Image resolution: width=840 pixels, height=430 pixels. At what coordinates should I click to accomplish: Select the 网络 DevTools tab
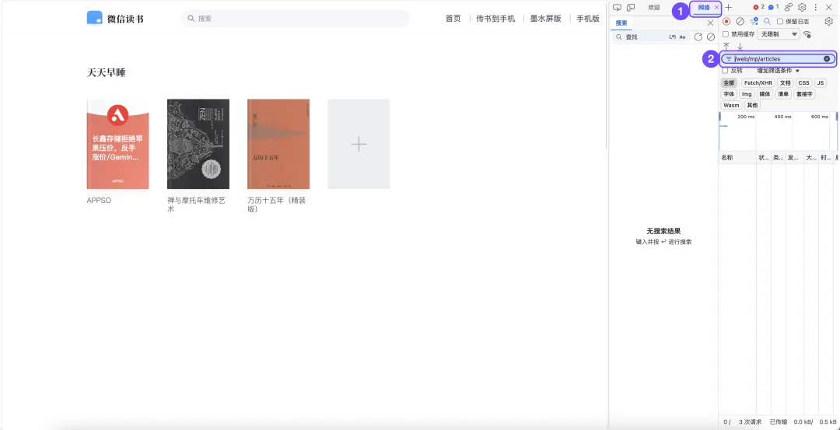[704, 8]
